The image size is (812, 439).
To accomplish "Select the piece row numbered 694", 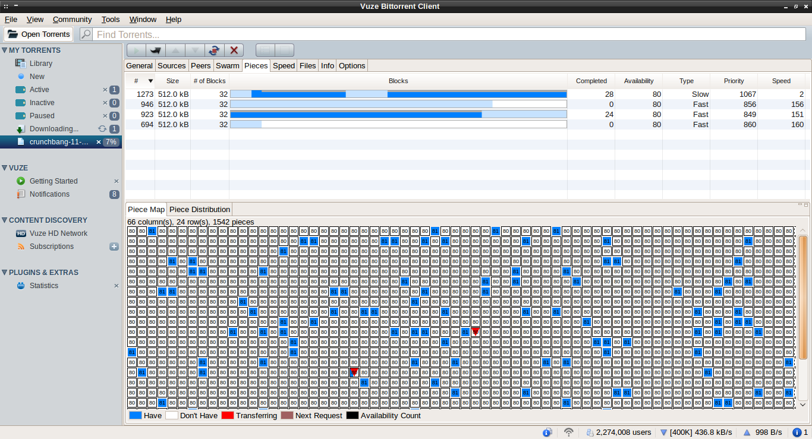I will point(467,124).
